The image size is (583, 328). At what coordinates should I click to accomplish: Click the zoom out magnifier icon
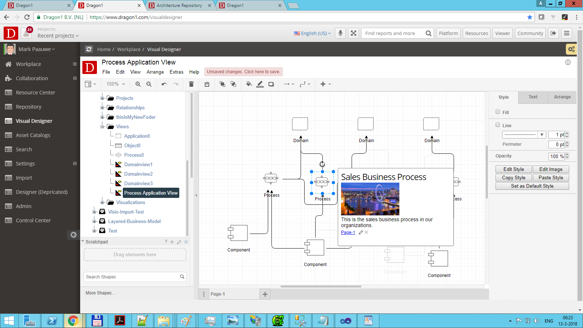[x=149, y=84]
